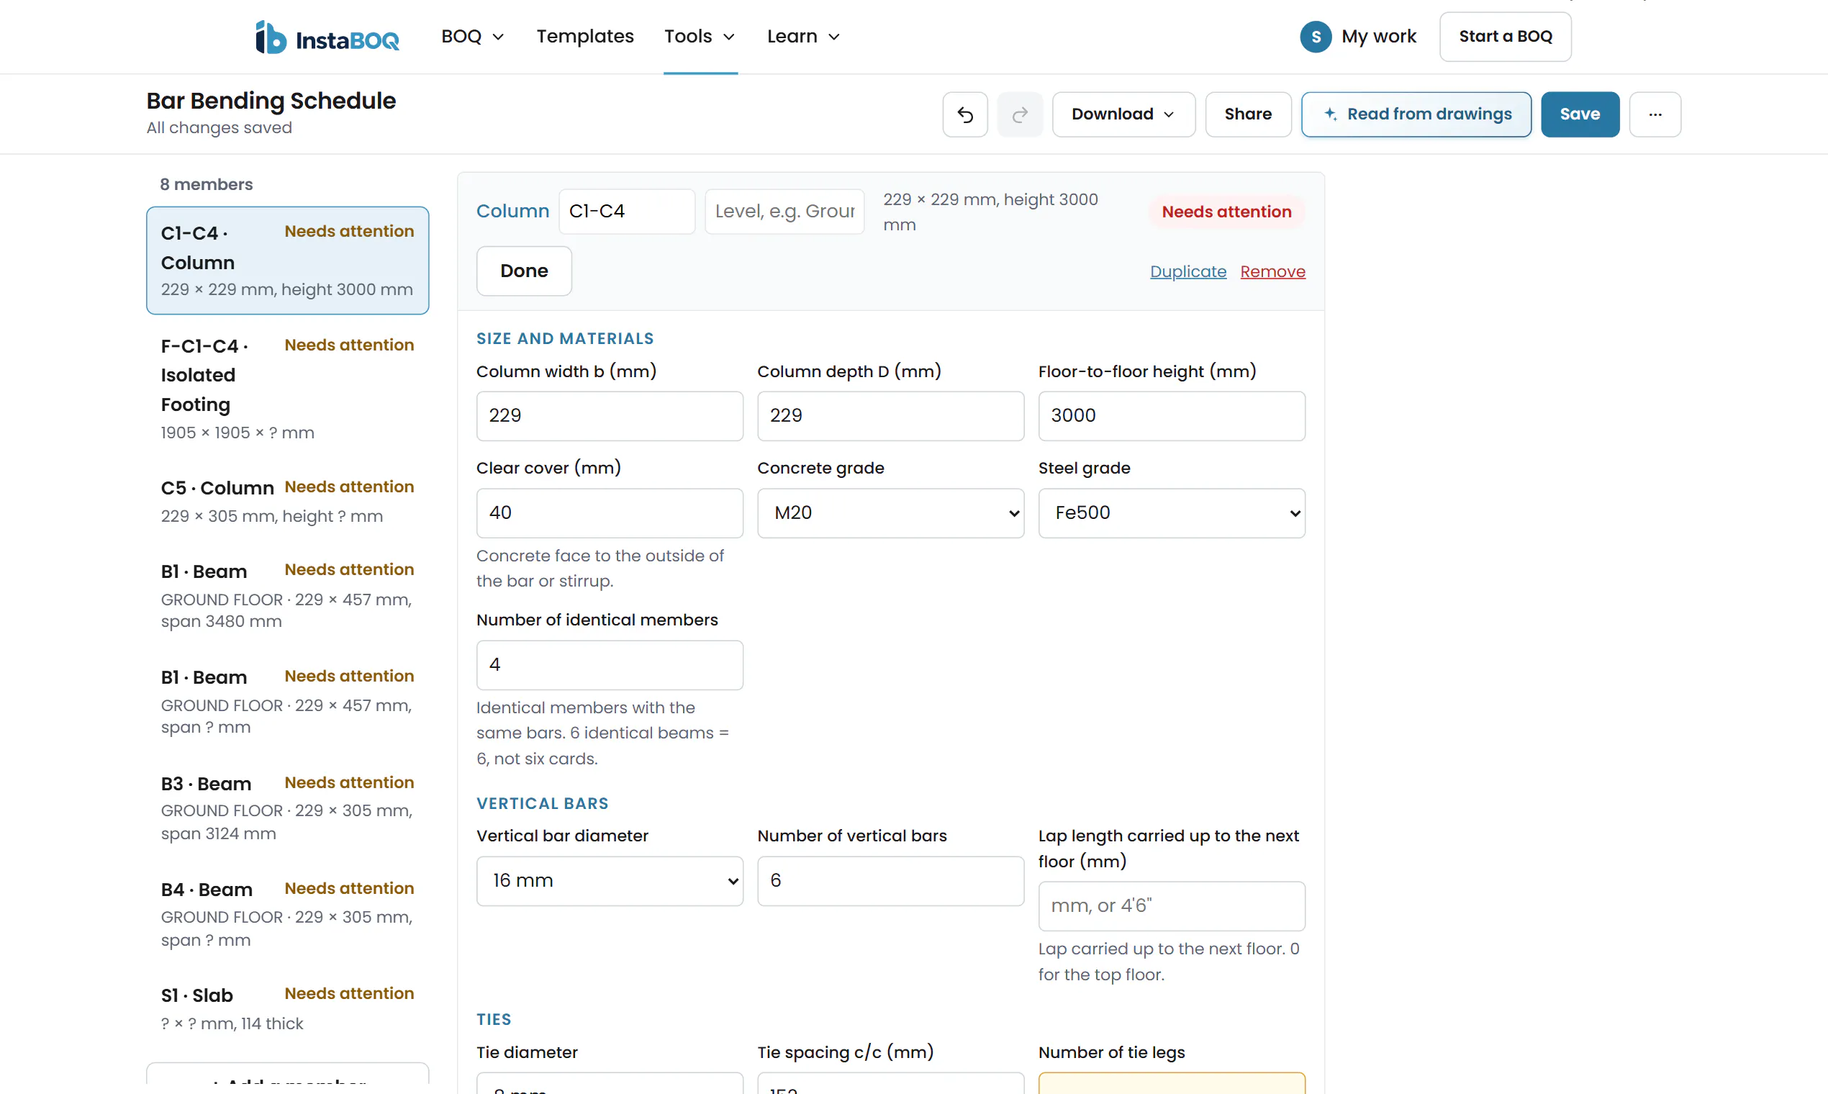Open My work
Viewport: 1828px width, 1094px height.
pos(1378,37)
